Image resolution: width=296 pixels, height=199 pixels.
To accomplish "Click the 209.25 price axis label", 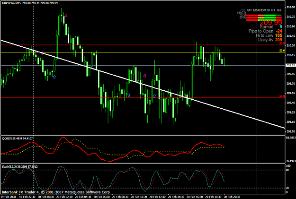I will (x=291, y=112).
